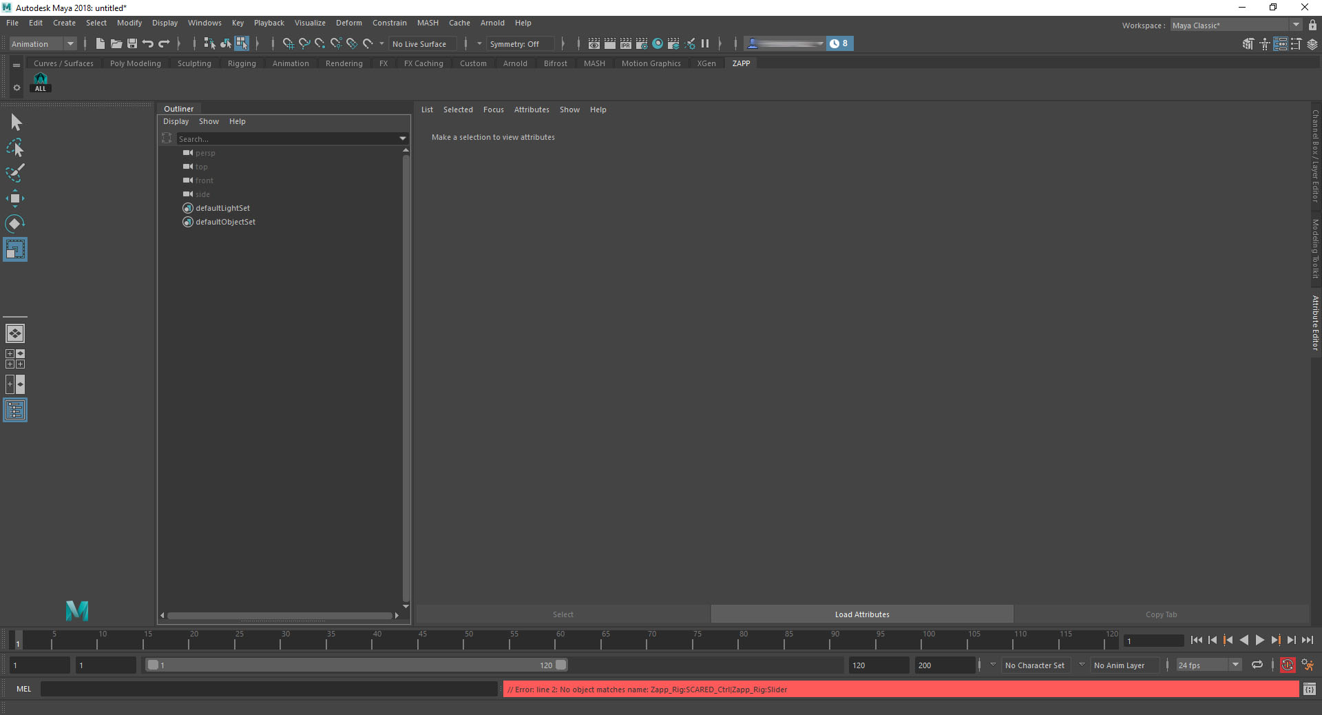1322x715 pixels.
Task: Open the Script Editor icon
Action: [1309, 689]
